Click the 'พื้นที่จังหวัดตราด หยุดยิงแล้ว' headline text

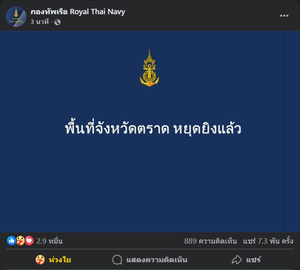[153, 129]
